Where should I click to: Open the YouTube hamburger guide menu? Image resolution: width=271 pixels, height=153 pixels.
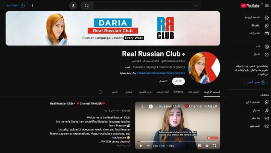click(267, 6)
